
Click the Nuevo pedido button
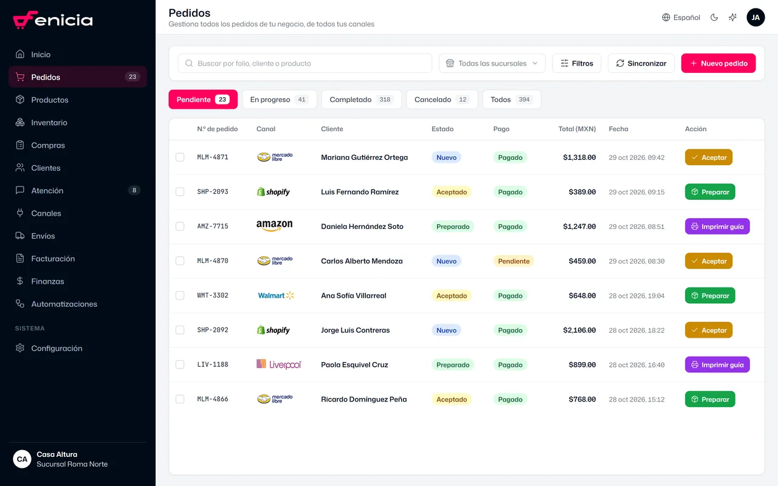(718, 63)
